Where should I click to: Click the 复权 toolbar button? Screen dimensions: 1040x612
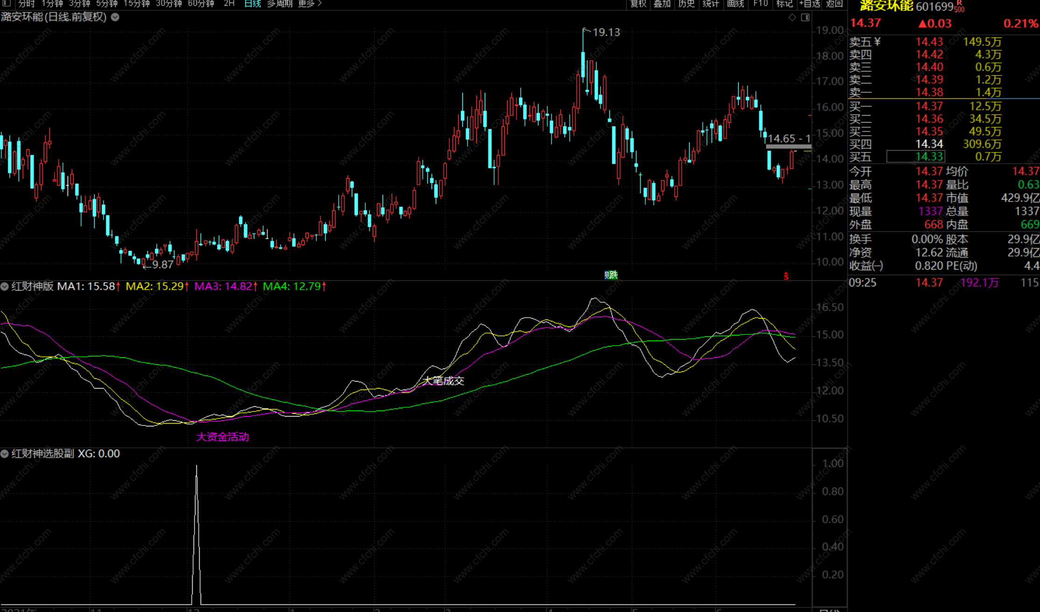[638, 3]
